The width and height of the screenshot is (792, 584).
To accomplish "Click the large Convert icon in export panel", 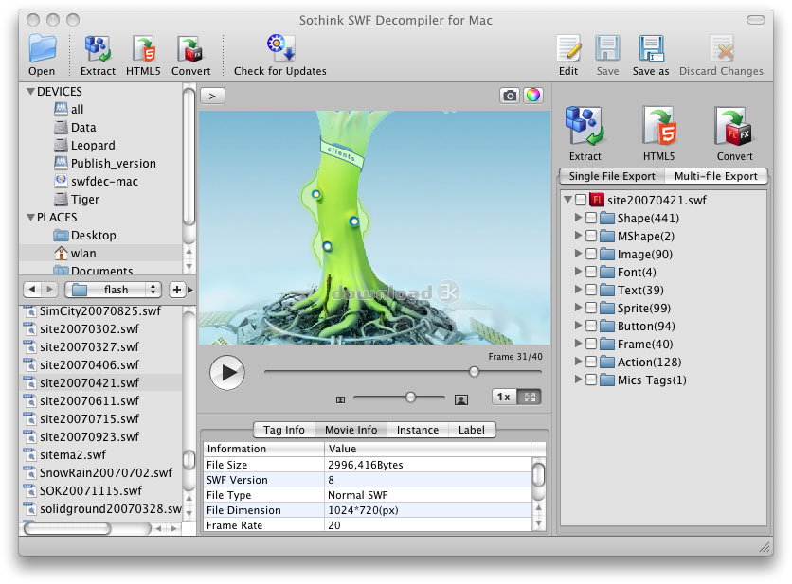I will (x=734, y=126).
